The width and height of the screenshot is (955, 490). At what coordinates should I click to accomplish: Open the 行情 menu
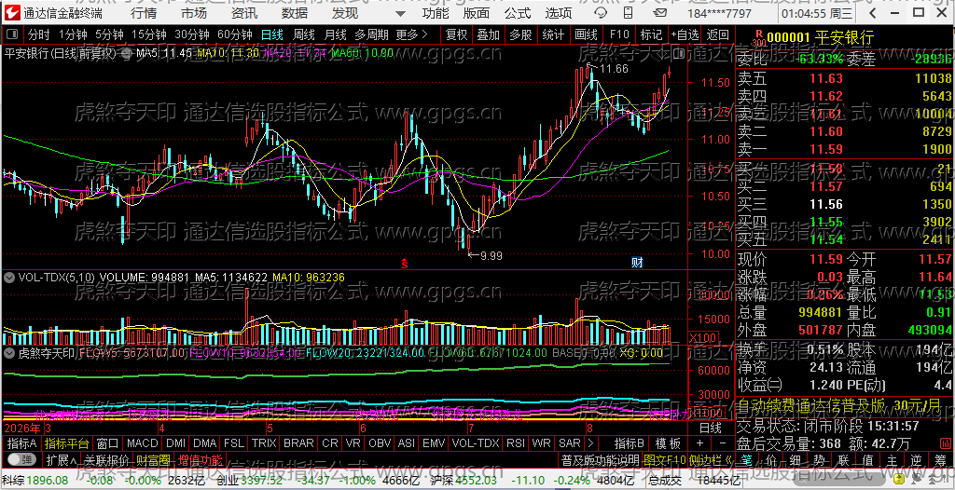pyautogui.click(x=143, y=13)
